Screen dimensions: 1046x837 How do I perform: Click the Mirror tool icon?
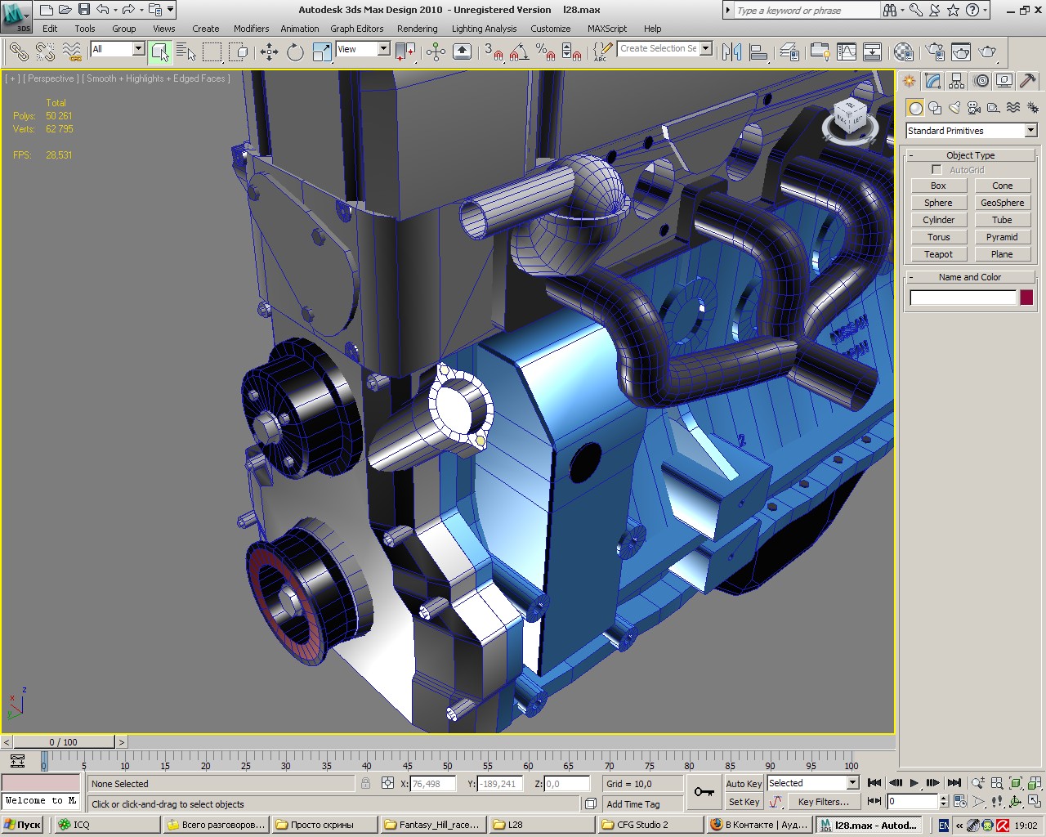tap(731, 52)
